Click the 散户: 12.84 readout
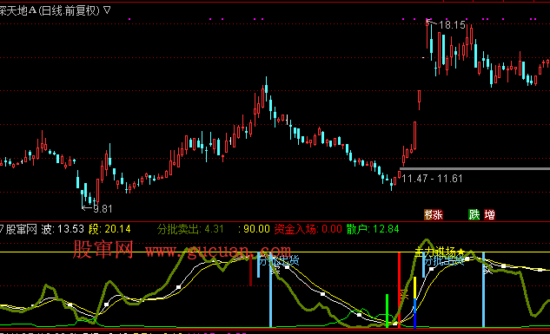This screenshot has width=550, height=334. pyautogui.click(x=373, y=229)
